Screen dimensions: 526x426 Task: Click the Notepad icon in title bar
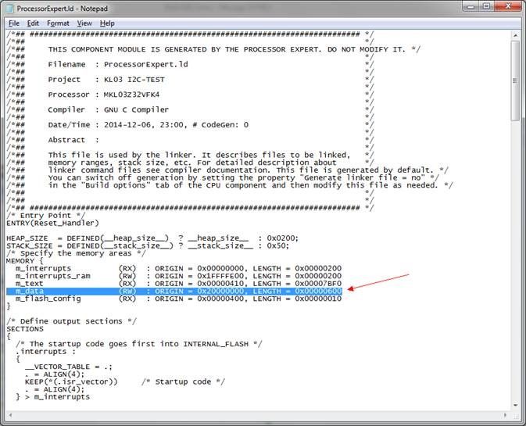[10, 9]
